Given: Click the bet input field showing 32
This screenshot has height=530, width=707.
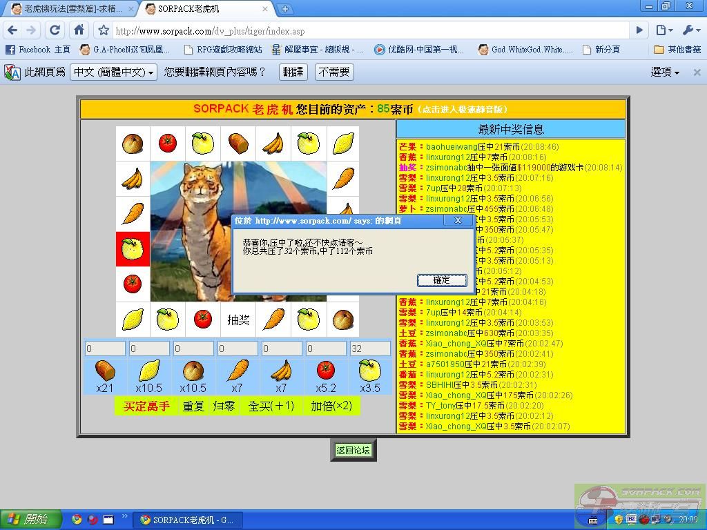Looking at the screenshot, I should point(370,349).
